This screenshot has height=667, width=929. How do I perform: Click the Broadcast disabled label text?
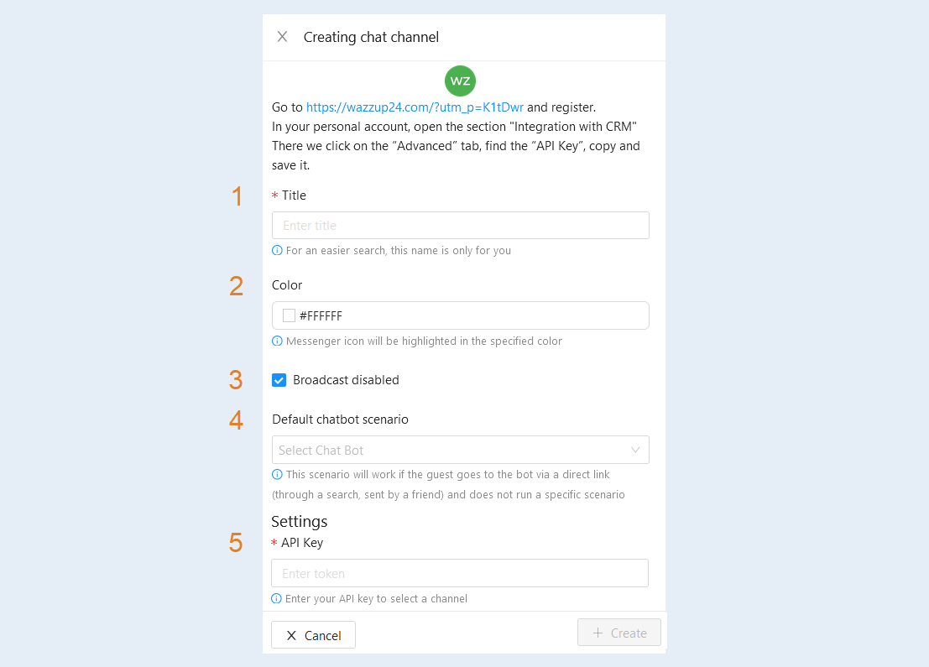tap(346, 380)
